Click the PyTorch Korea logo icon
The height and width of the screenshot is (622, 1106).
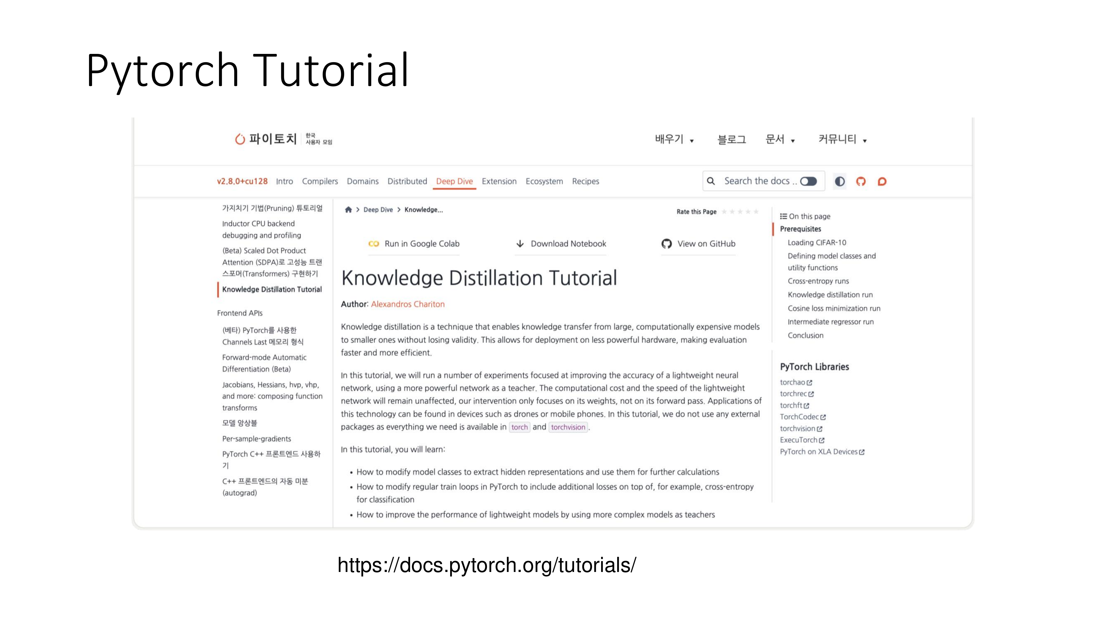[x=240, y=139]
